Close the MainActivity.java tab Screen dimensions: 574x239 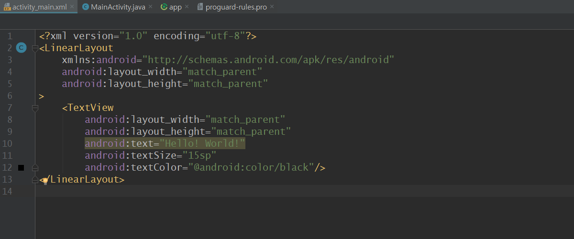tap(149, 7)
